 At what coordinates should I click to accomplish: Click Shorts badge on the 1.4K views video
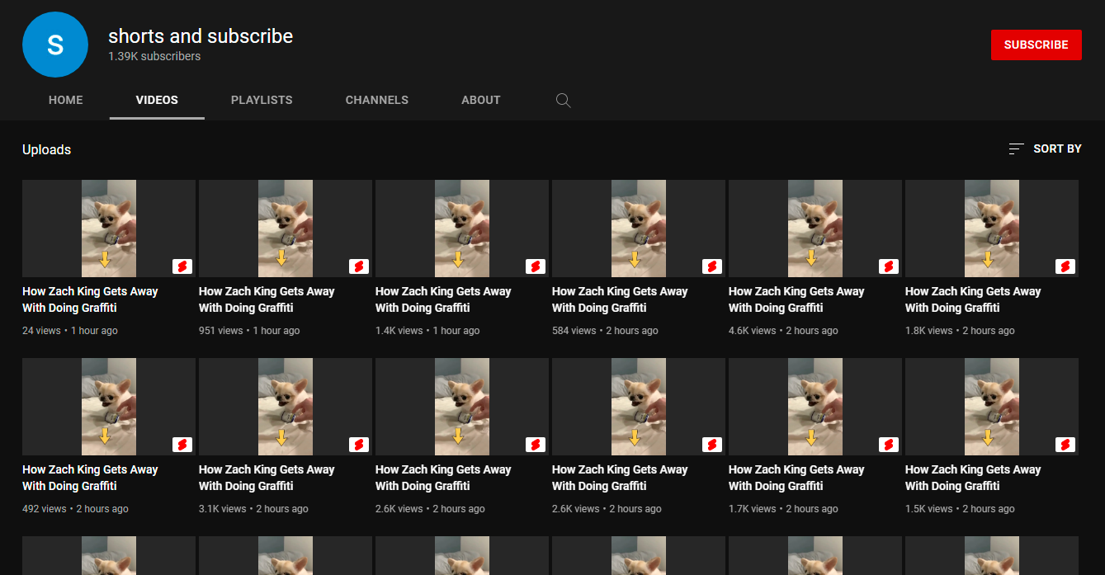pyautogui.click(x=536, y=266)
